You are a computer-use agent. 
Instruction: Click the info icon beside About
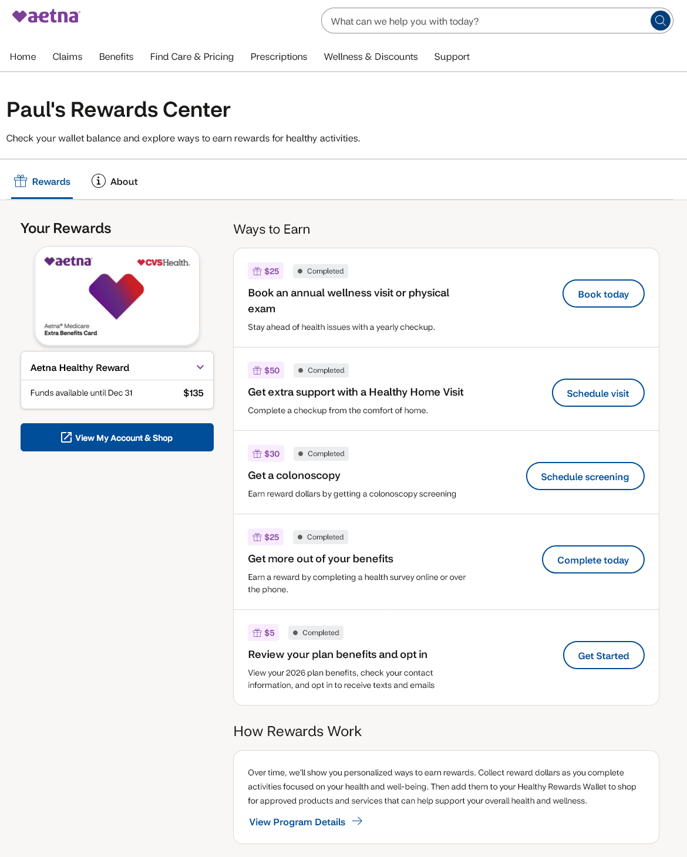[x=98, y=181]
